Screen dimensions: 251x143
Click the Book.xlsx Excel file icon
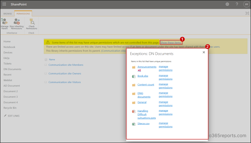coord(134,77)
